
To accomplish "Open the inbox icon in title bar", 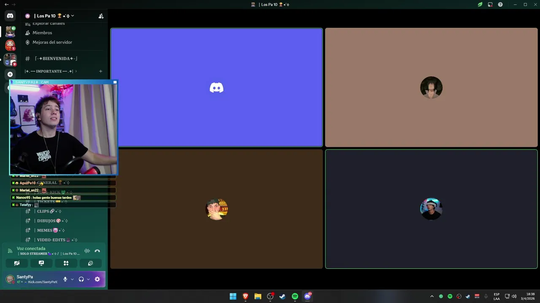I will (490, 5).
